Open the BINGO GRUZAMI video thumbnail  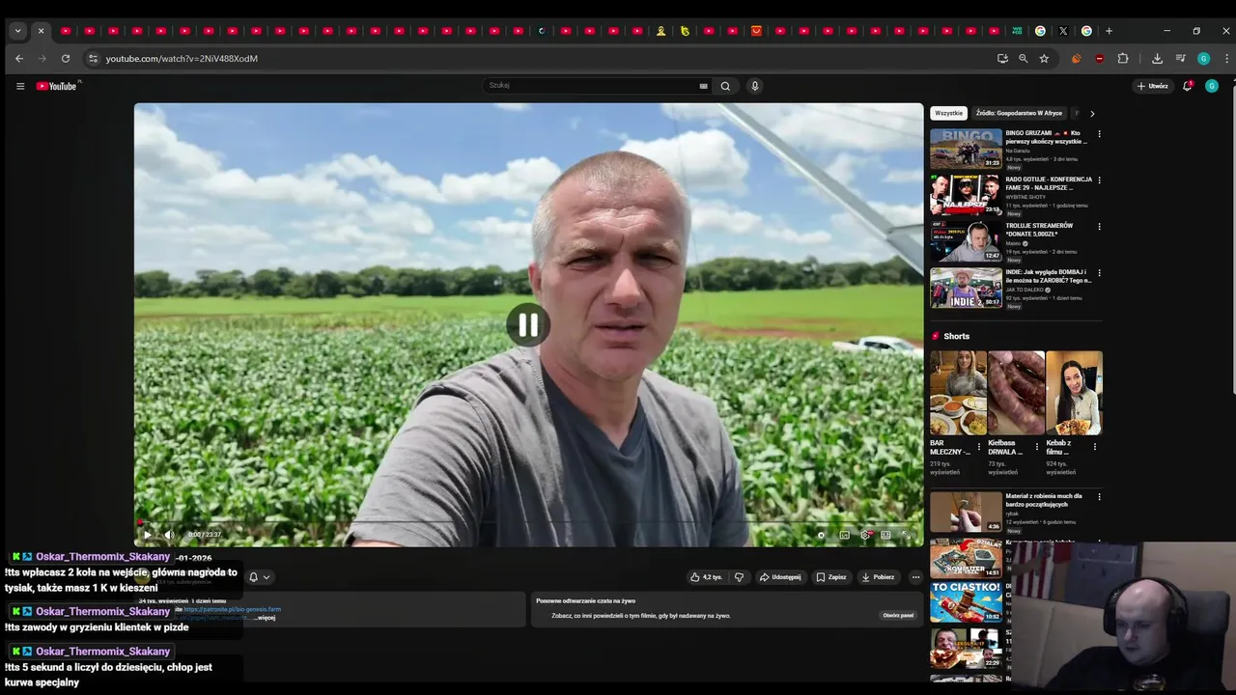coord(966,149)
